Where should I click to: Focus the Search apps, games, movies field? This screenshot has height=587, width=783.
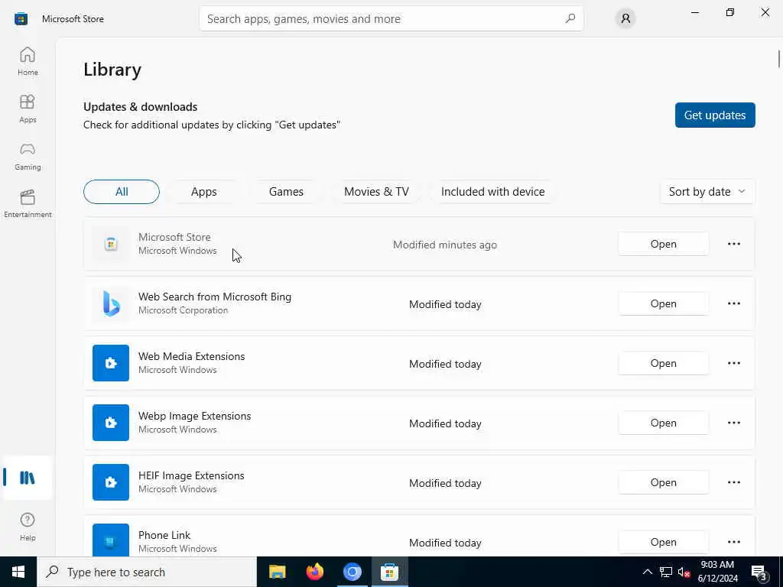(391, 18)
